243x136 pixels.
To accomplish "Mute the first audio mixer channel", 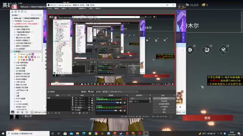I will tap(121, 102).
